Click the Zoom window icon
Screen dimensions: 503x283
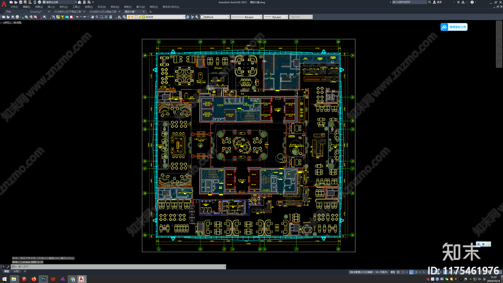(x=101, y=17)
